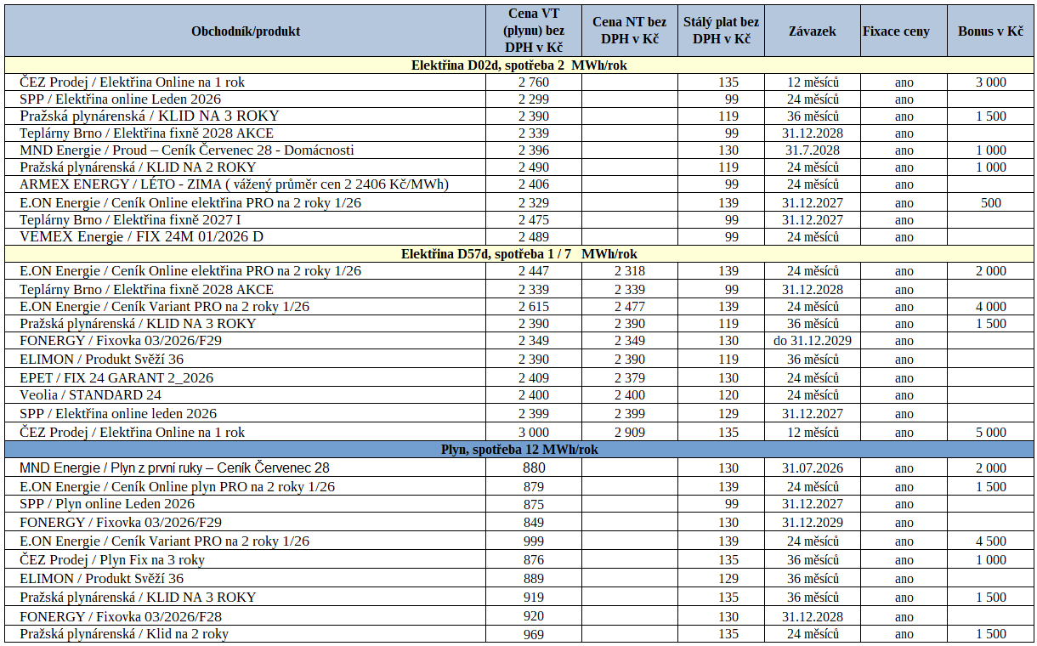Click the Elektřina D57d section heading row
The width and height of the screenshot is (1037, 646).
518,254
